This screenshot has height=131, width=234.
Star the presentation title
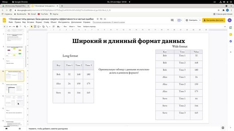pos(98,19)
